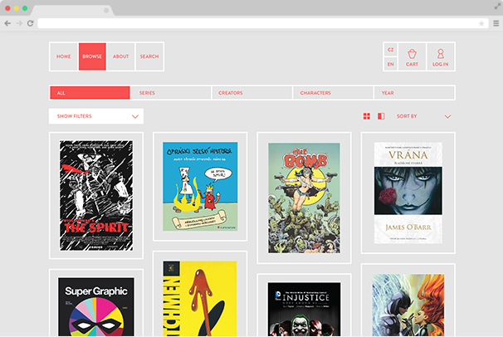Select the Creators filter tab
The image size is (503, 337).
(251, 93)
